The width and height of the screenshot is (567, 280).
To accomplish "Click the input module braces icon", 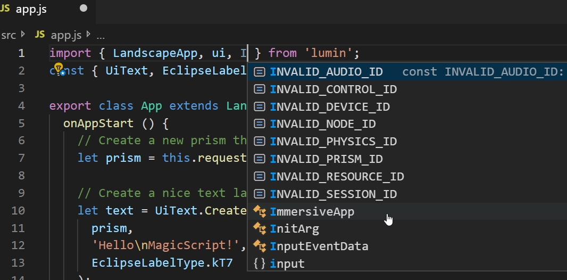I will (260, 263).
